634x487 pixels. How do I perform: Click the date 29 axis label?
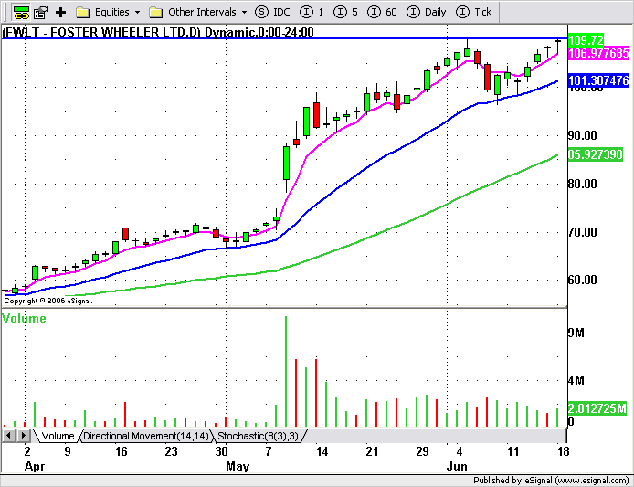click(x=423, y=451)
